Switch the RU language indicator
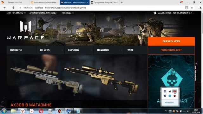203x114 pixels. [166, 111]
